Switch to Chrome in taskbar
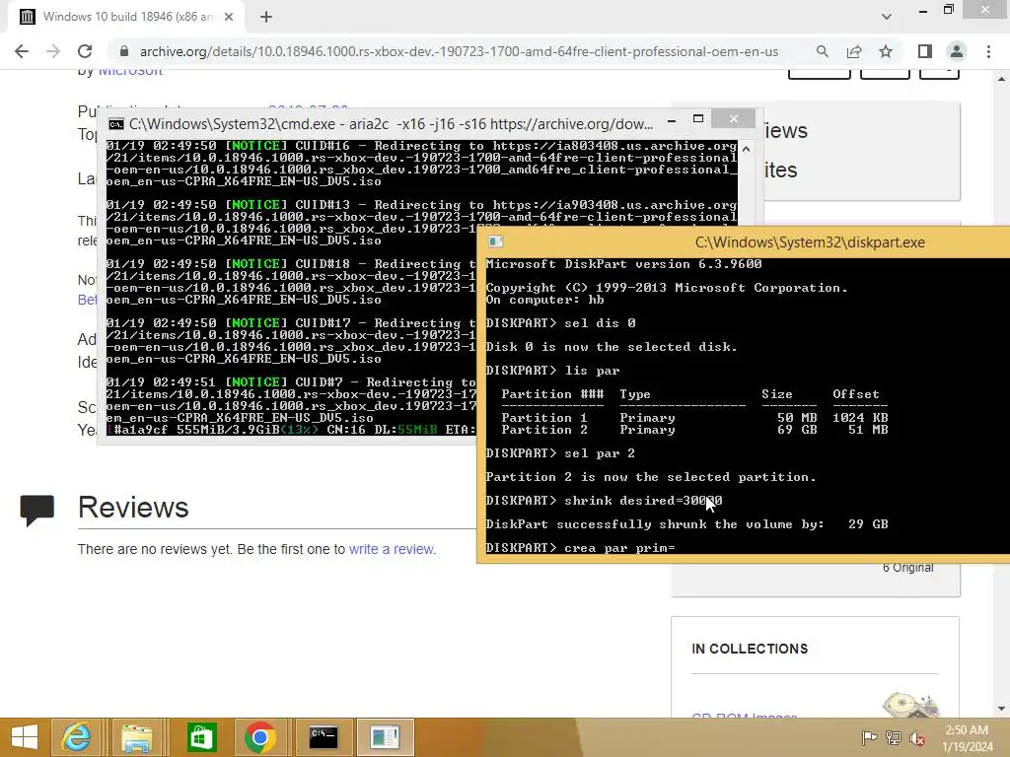Screen dimensions: 1010x757 pyautogui.click(x=259, y=737)
